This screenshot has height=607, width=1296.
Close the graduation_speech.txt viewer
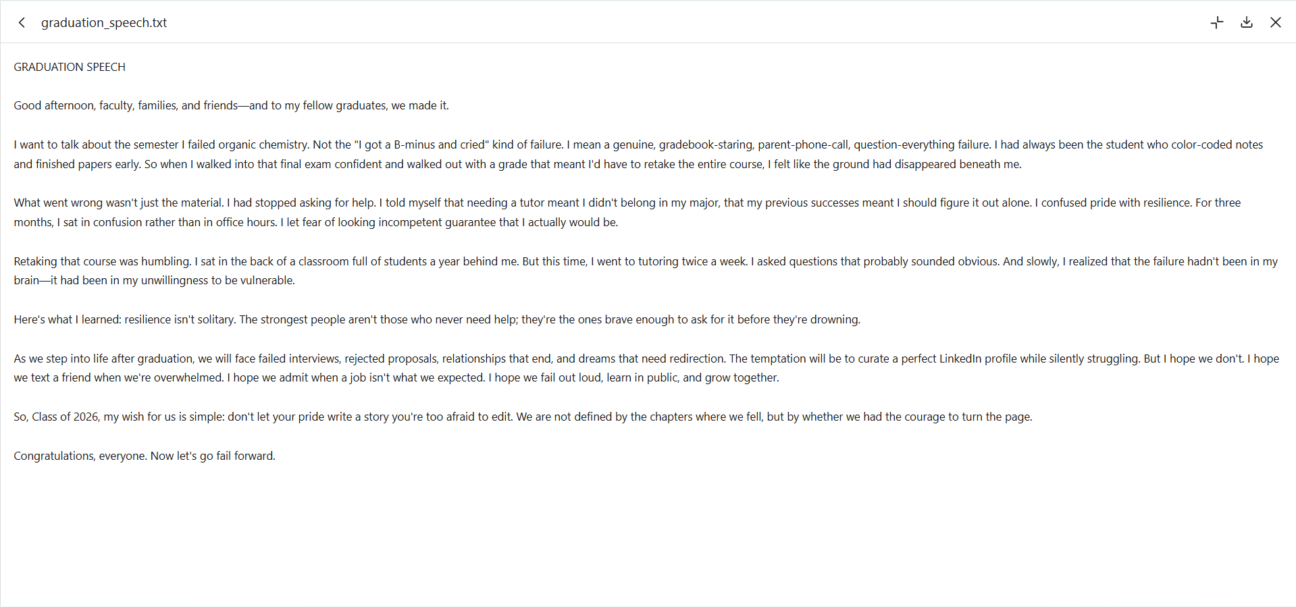(1276, 22)
